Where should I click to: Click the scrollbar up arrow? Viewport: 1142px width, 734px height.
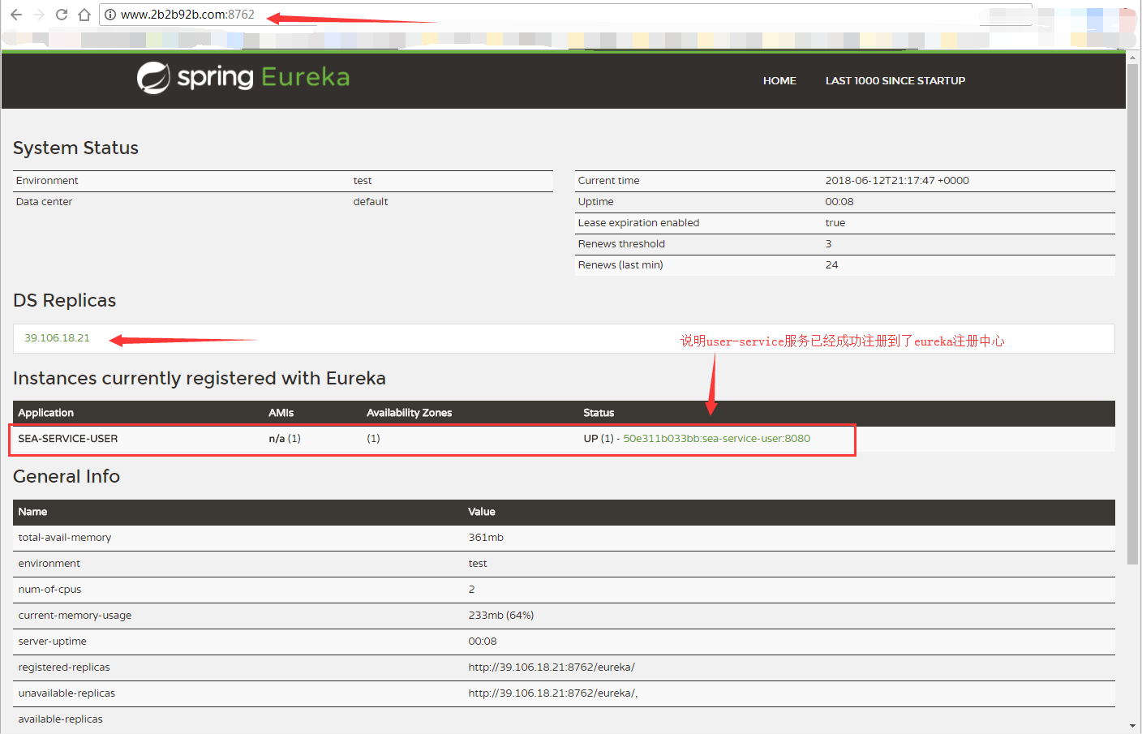pos(1132,57)
